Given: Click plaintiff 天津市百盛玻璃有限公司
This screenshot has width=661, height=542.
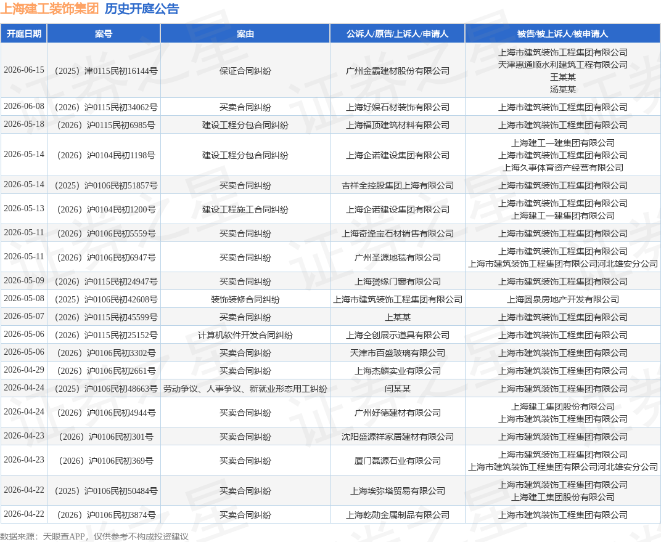Looking at the screenshot, I should pyautogui.click(x=398, y=353).
